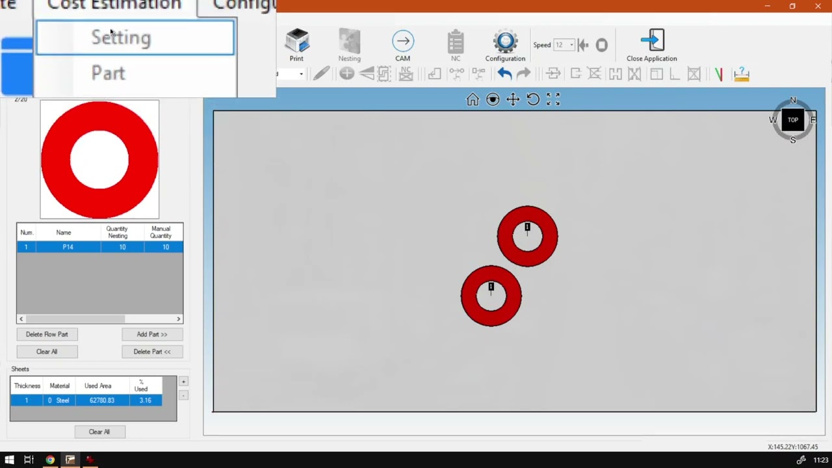Click the stop simulation icon beside Speed
The image size is (832, 468).
click(602, 45)
